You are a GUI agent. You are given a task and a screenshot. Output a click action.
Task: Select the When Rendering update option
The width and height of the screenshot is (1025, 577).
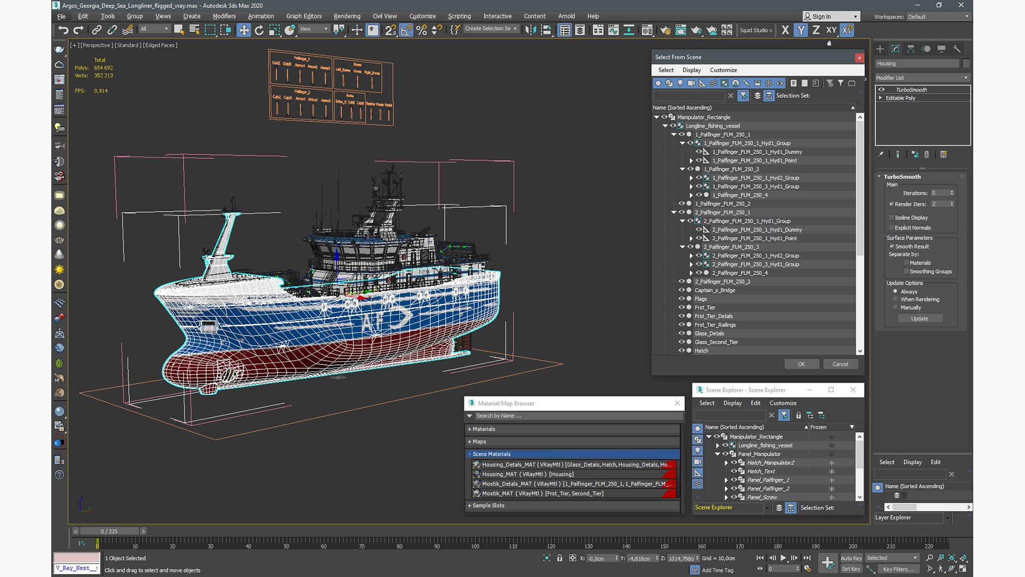point(895,299)
